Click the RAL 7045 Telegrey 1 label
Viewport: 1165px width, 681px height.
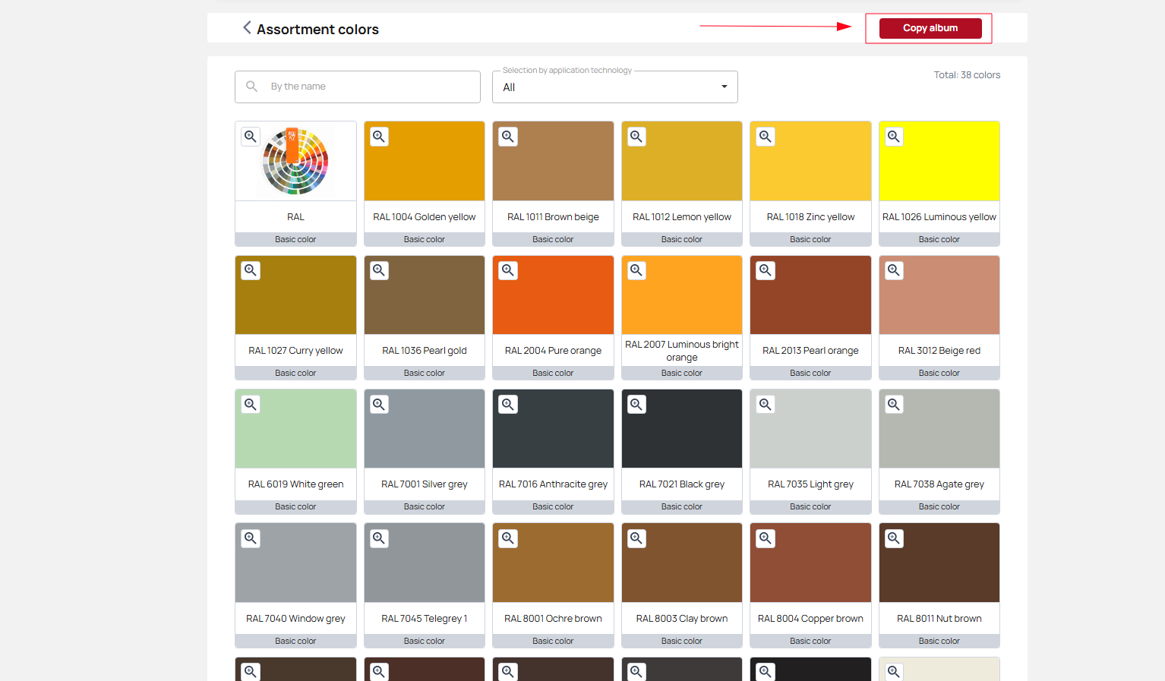point(425,619)
